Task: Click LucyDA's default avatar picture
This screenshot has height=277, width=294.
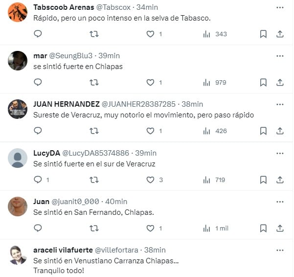Action: [18, 158]
